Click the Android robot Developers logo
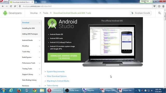166x93 pixels. [5, 13]
